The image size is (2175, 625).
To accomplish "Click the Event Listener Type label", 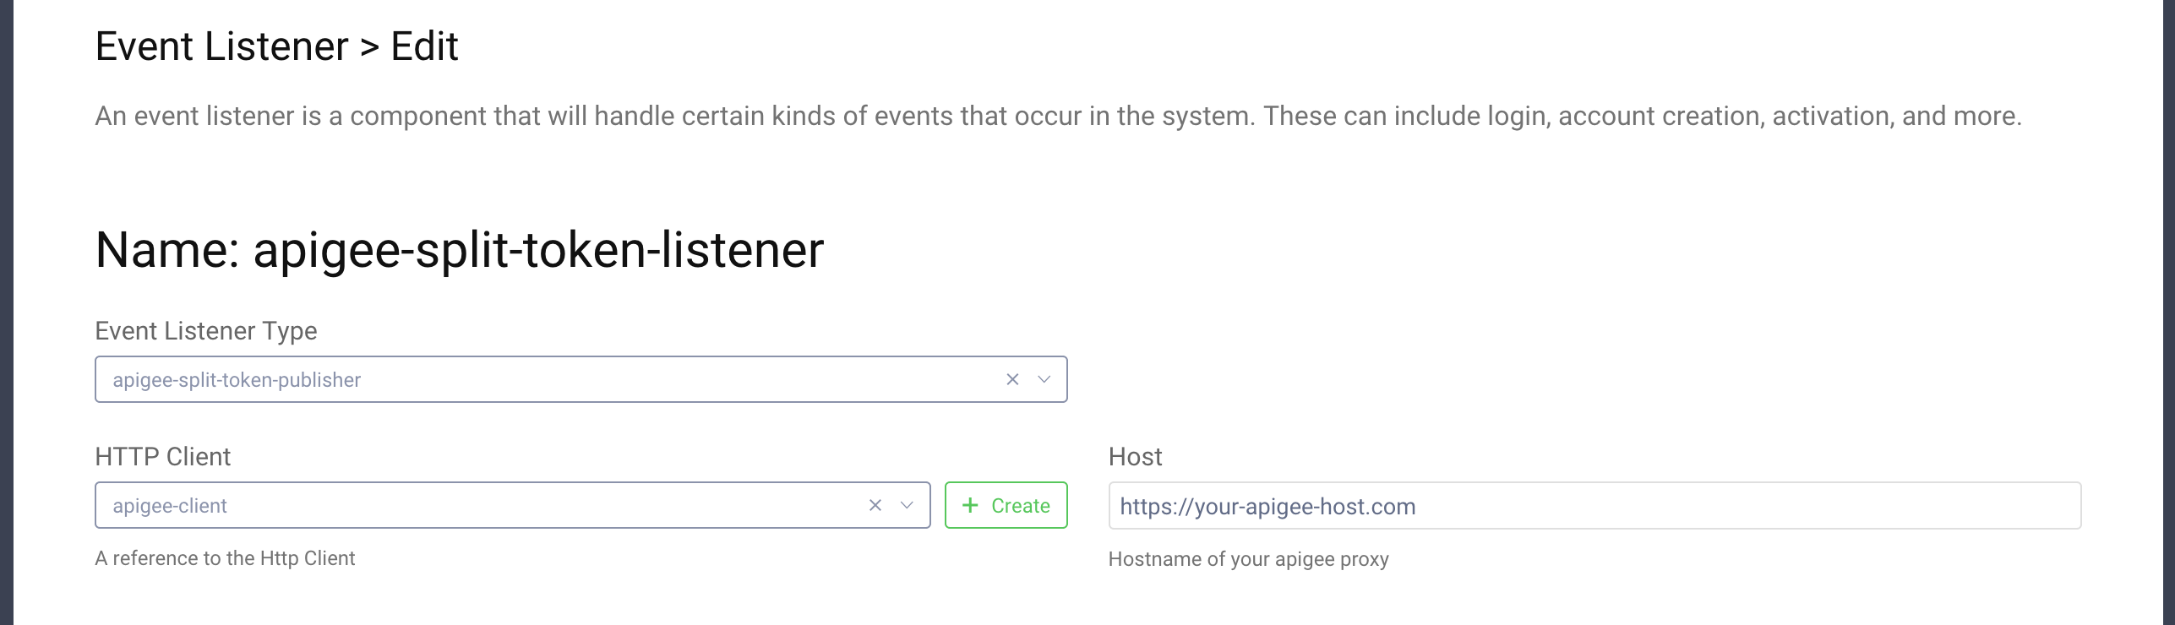I will tap(205, 330).
